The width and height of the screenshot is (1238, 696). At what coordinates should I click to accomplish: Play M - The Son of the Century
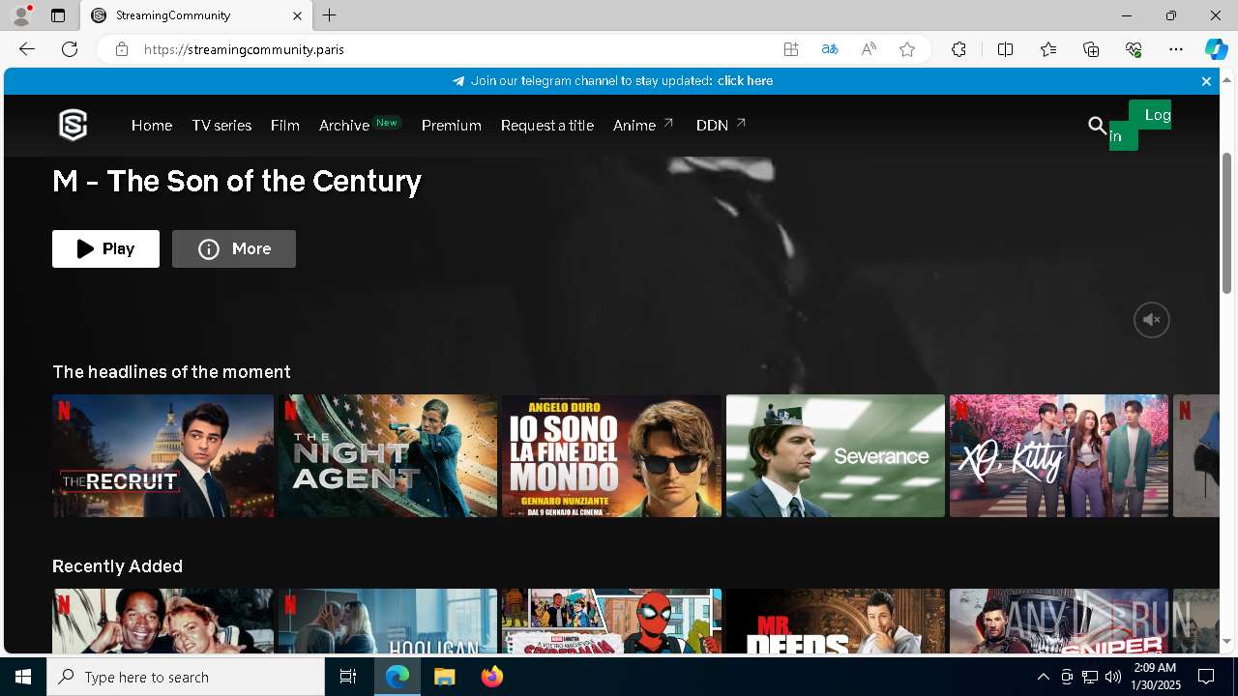pos(105,248)
